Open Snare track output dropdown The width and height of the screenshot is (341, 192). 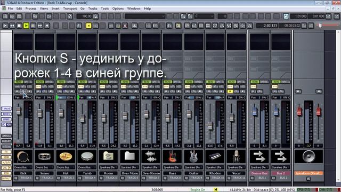tap(44, 167)
